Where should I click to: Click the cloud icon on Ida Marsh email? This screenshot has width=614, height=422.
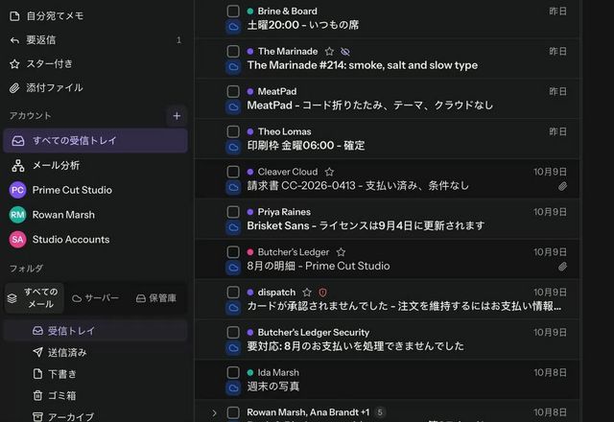tap(233, 387)
